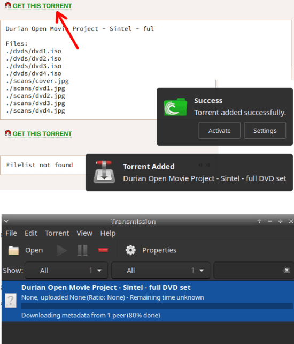Open the Transmission window menu chevron
The height and width of the screenshot is (344, 294).
click(6, 221)
